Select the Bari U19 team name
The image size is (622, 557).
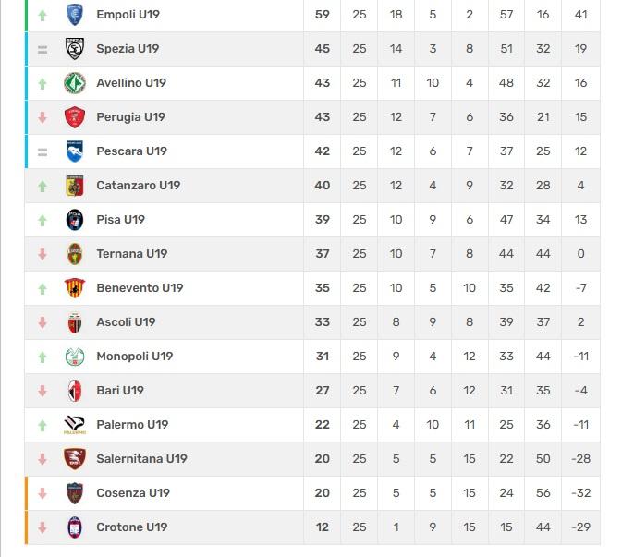[120, 391]
